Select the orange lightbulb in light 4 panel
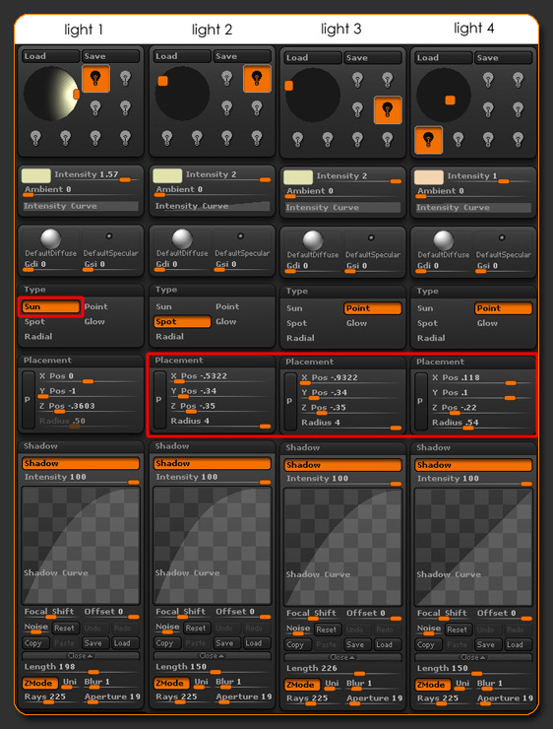This screenshot has width=553, height=729. (428, 140)
